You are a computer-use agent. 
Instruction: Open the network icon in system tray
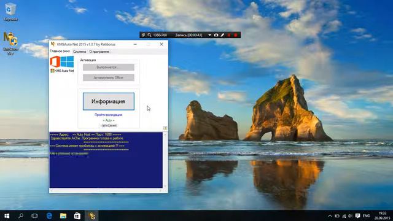[x=344, y=215]
